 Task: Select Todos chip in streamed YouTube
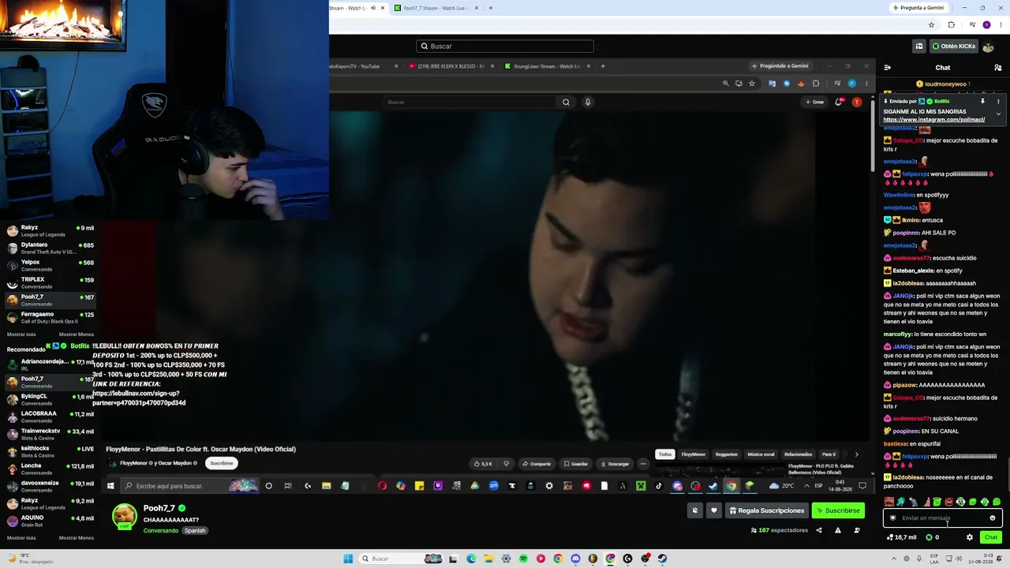(x=665, y=454)
